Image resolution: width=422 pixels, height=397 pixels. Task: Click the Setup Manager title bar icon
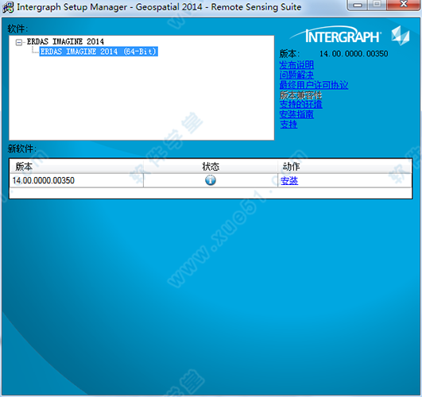coord(8,6)
